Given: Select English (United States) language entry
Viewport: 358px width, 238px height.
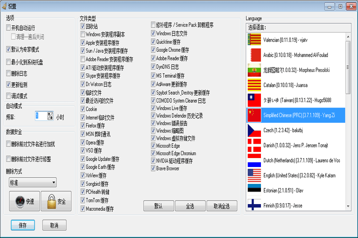Looking at the screenshot, I should 296,175.
